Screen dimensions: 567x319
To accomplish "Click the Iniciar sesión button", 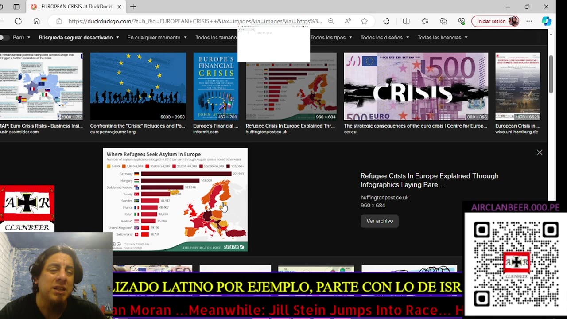I will click(496, 21).
